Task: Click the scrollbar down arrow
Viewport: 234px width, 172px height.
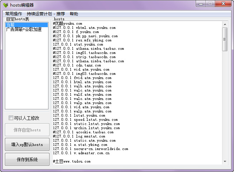Action: [x=225, y=162]
